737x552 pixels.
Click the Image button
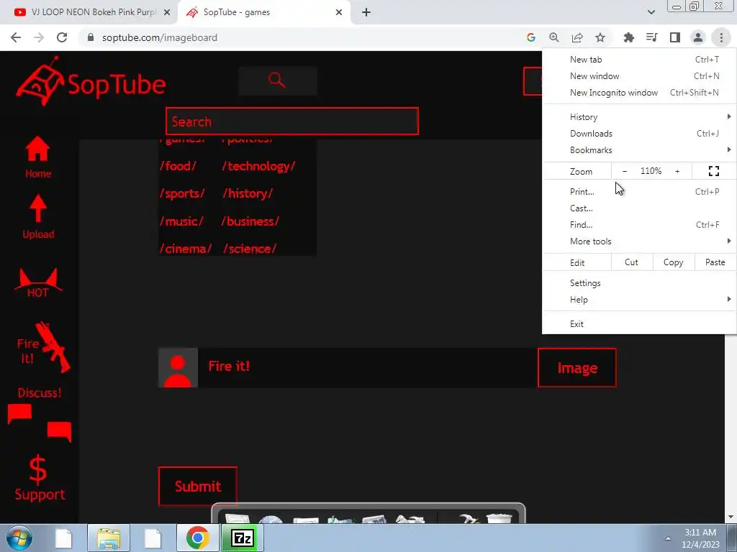tap(577, 368)
